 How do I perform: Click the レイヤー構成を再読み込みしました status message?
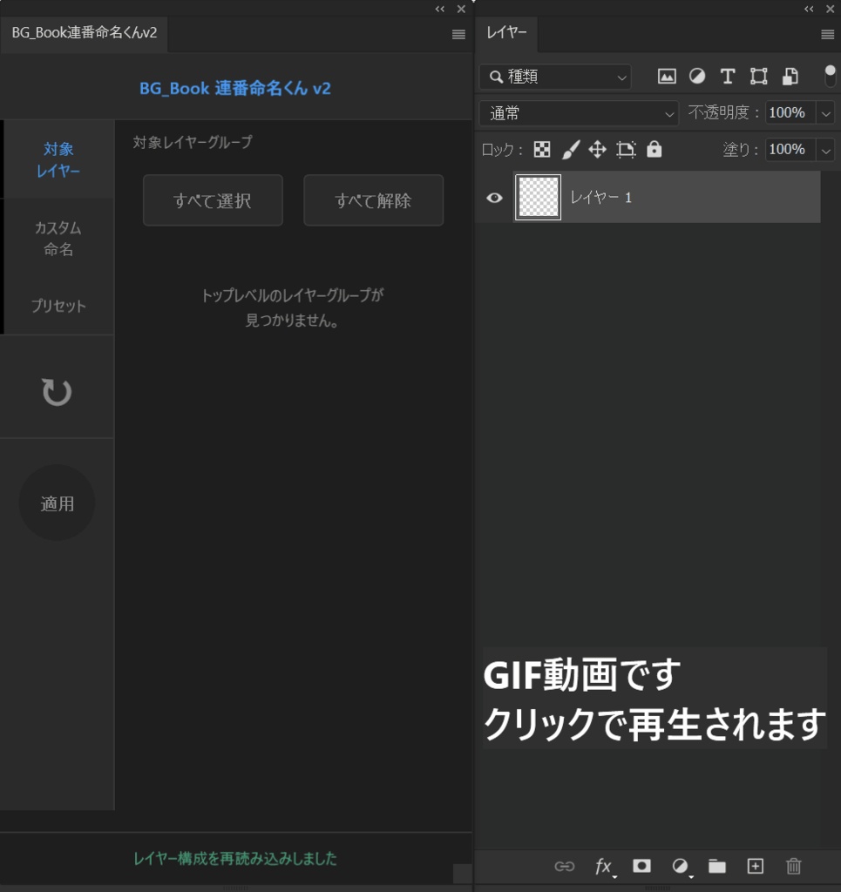(x=235, y=858)
